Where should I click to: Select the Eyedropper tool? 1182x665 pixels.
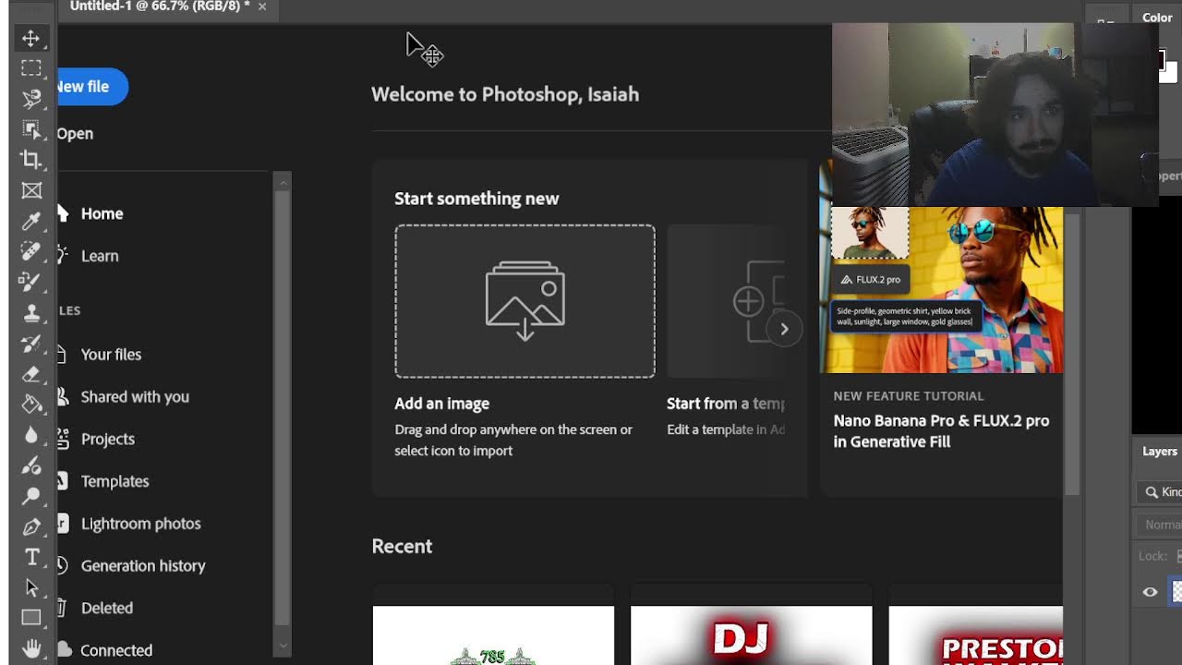(31, 221)
